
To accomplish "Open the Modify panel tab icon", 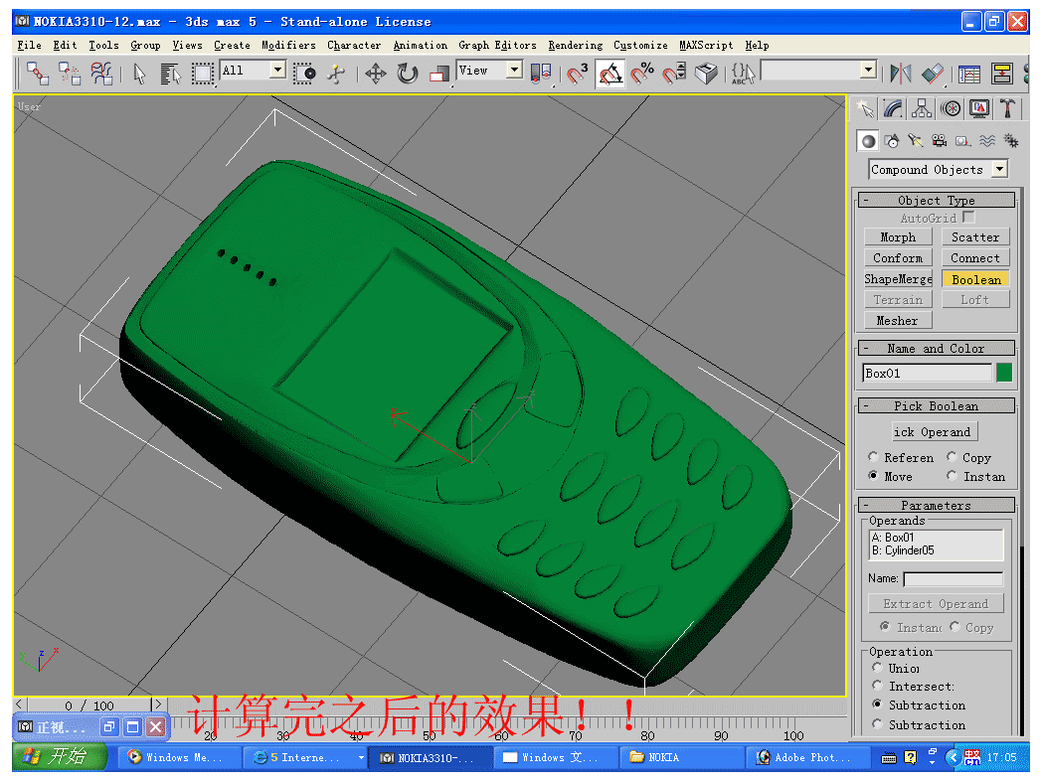I will 893,108.
